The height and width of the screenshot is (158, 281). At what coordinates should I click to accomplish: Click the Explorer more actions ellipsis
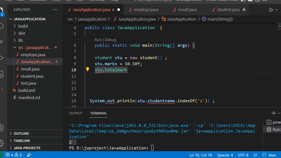pos(55,10)
